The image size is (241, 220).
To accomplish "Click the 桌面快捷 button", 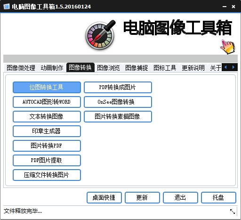I will tap(104, 197).
